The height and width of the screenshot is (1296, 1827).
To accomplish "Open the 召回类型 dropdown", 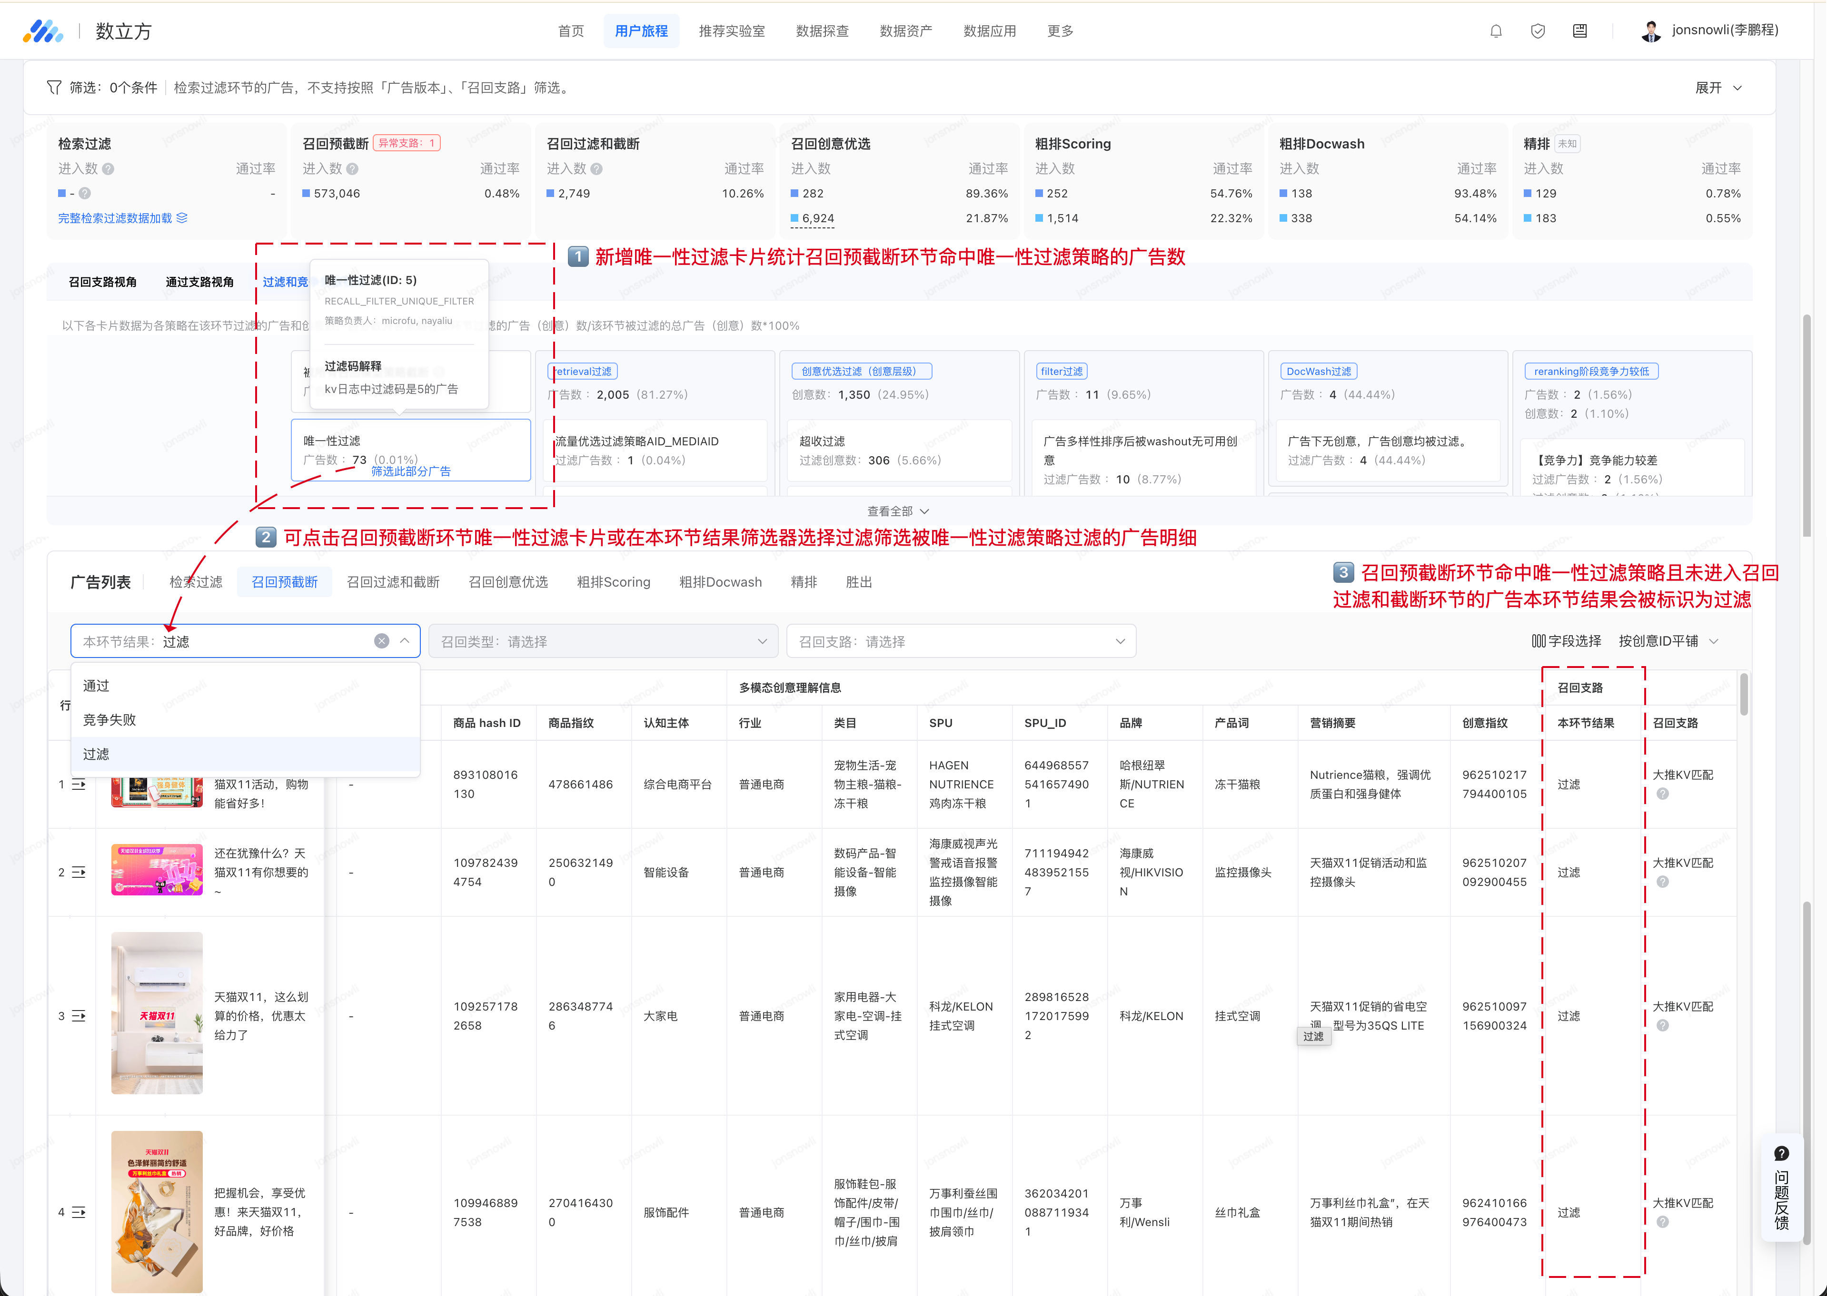I will coord(603,641).
